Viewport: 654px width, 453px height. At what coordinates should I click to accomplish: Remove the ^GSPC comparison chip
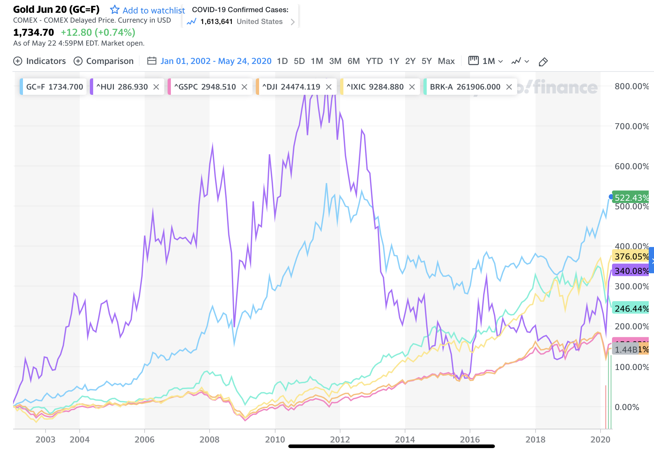pos(244,87)
